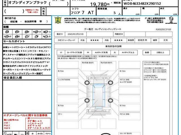This screenshot has height=135, width=181.
Task: Click the JAAA association emblem
Action: pyautogui.click(x=171, y=19)
